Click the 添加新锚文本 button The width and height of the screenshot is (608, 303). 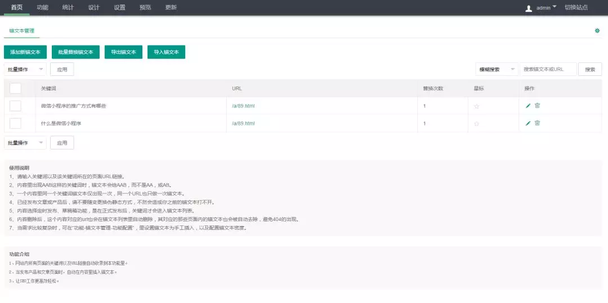[25, 52]
